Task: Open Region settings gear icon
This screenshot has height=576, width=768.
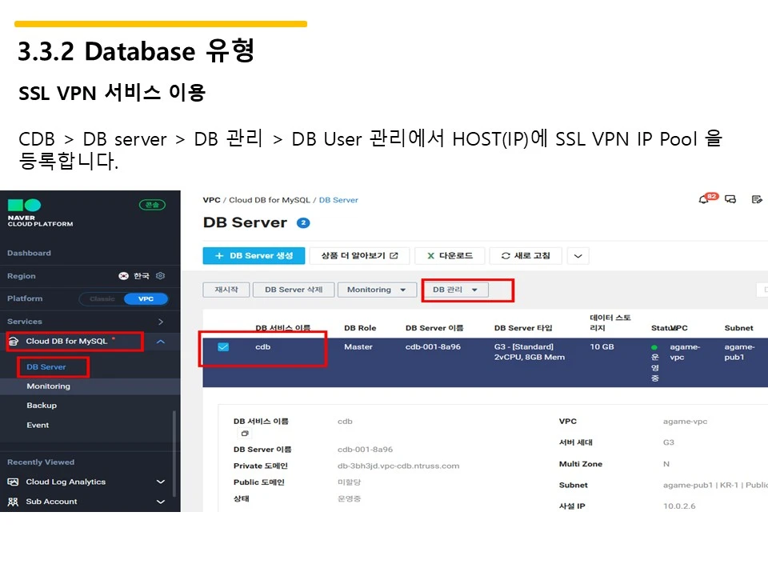Action: pos(160,276)
